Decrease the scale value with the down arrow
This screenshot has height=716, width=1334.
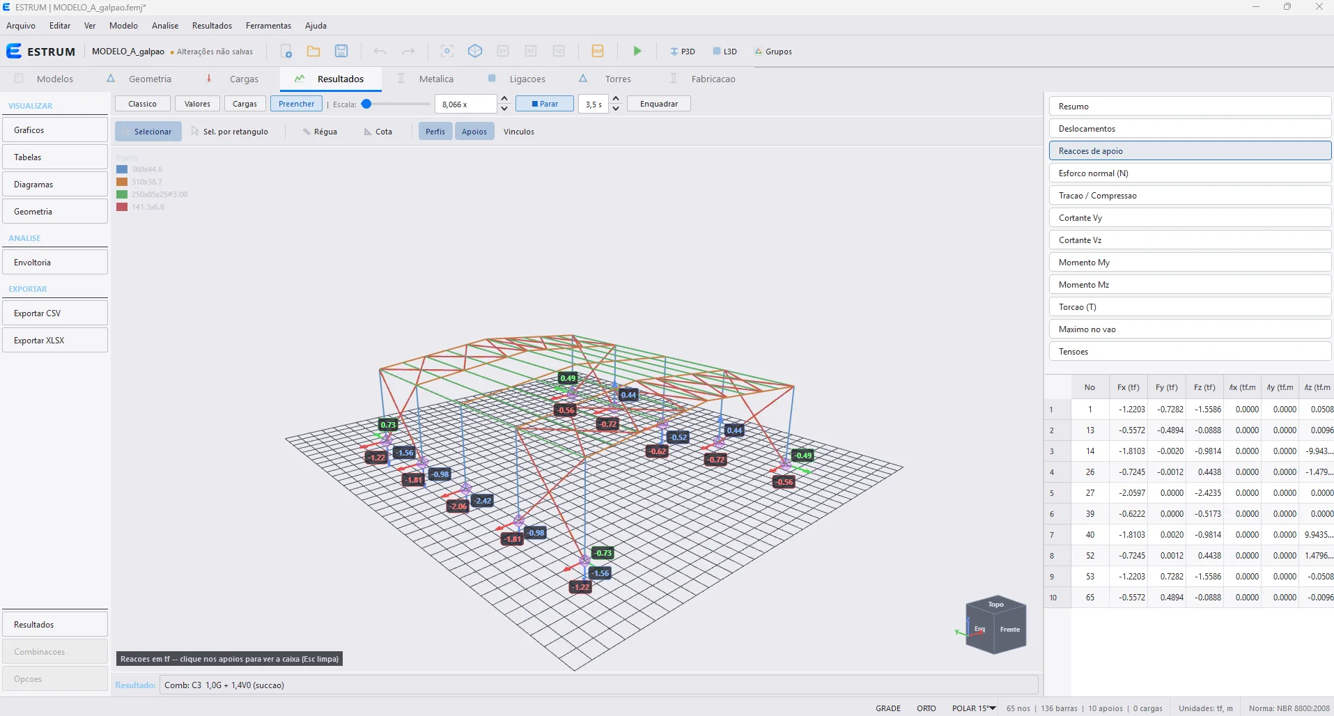point(504,109)
